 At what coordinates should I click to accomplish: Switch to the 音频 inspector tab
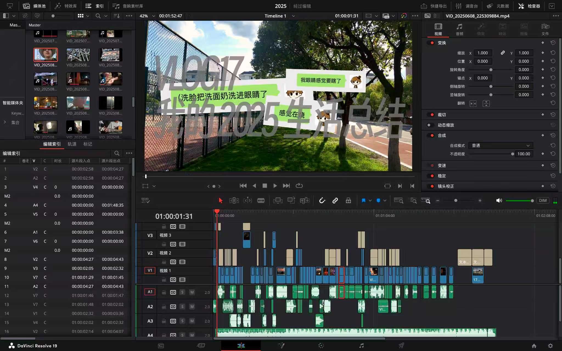pos(459,29)
